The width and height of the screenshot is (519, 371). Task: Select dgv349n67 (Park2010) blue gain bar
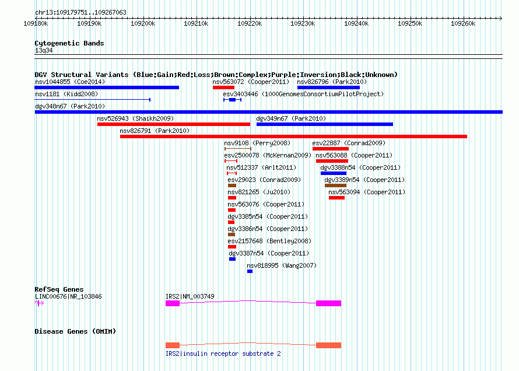325,124
